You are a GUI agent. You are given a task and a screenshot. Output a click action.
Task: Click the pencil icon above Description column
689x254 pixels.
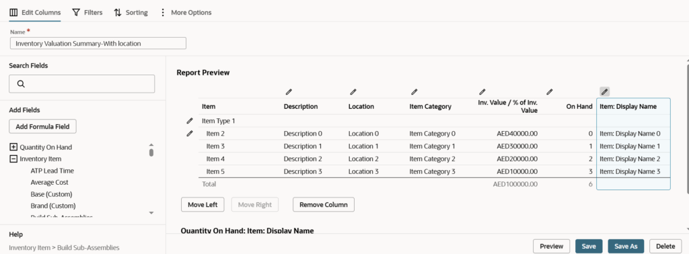click(x=289, y=91)
